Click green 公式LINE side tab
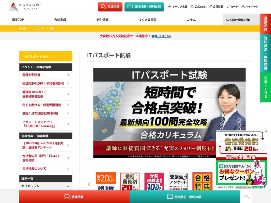The image size is (271, 203). click(266, 87)
